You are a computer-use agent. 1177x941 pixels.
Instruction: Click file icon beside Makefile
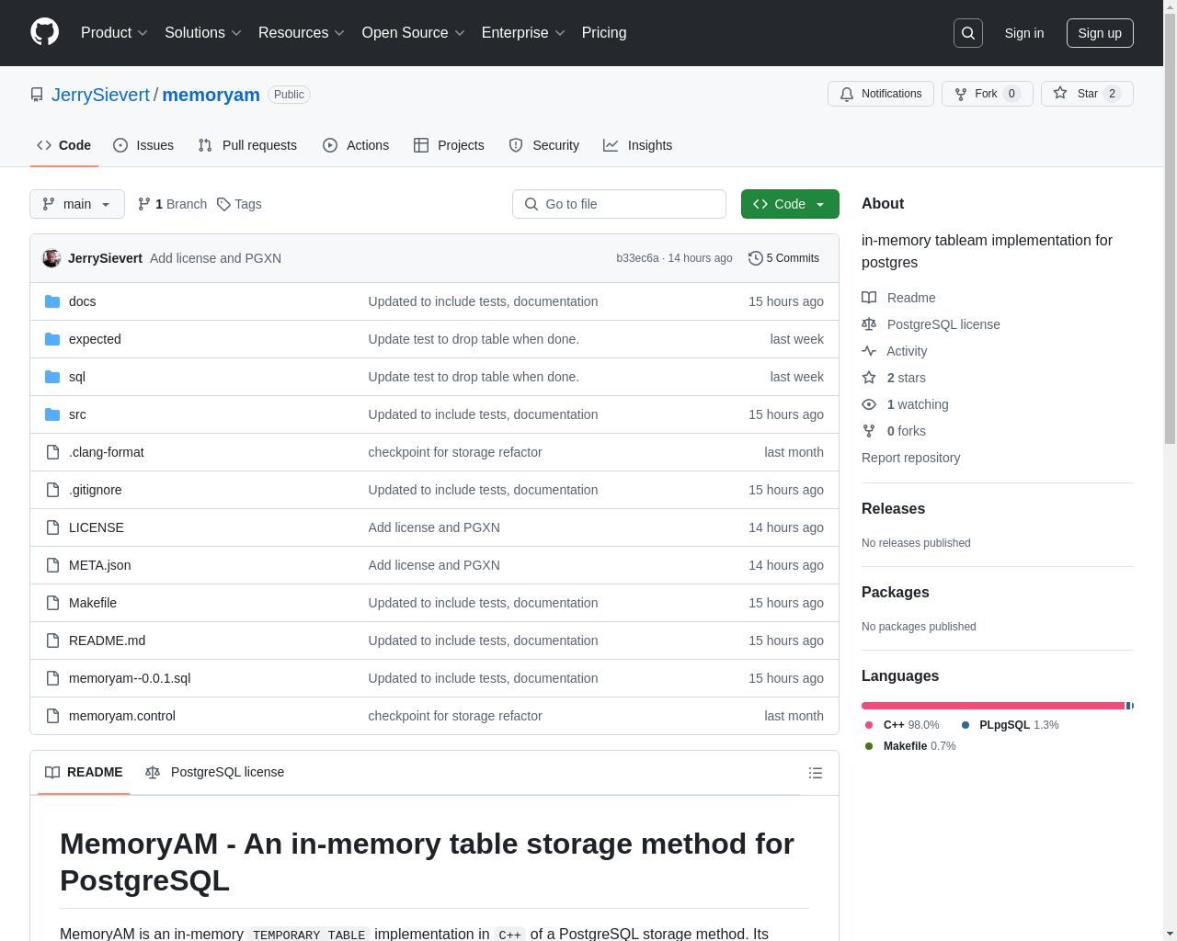(x=52, y=603)
